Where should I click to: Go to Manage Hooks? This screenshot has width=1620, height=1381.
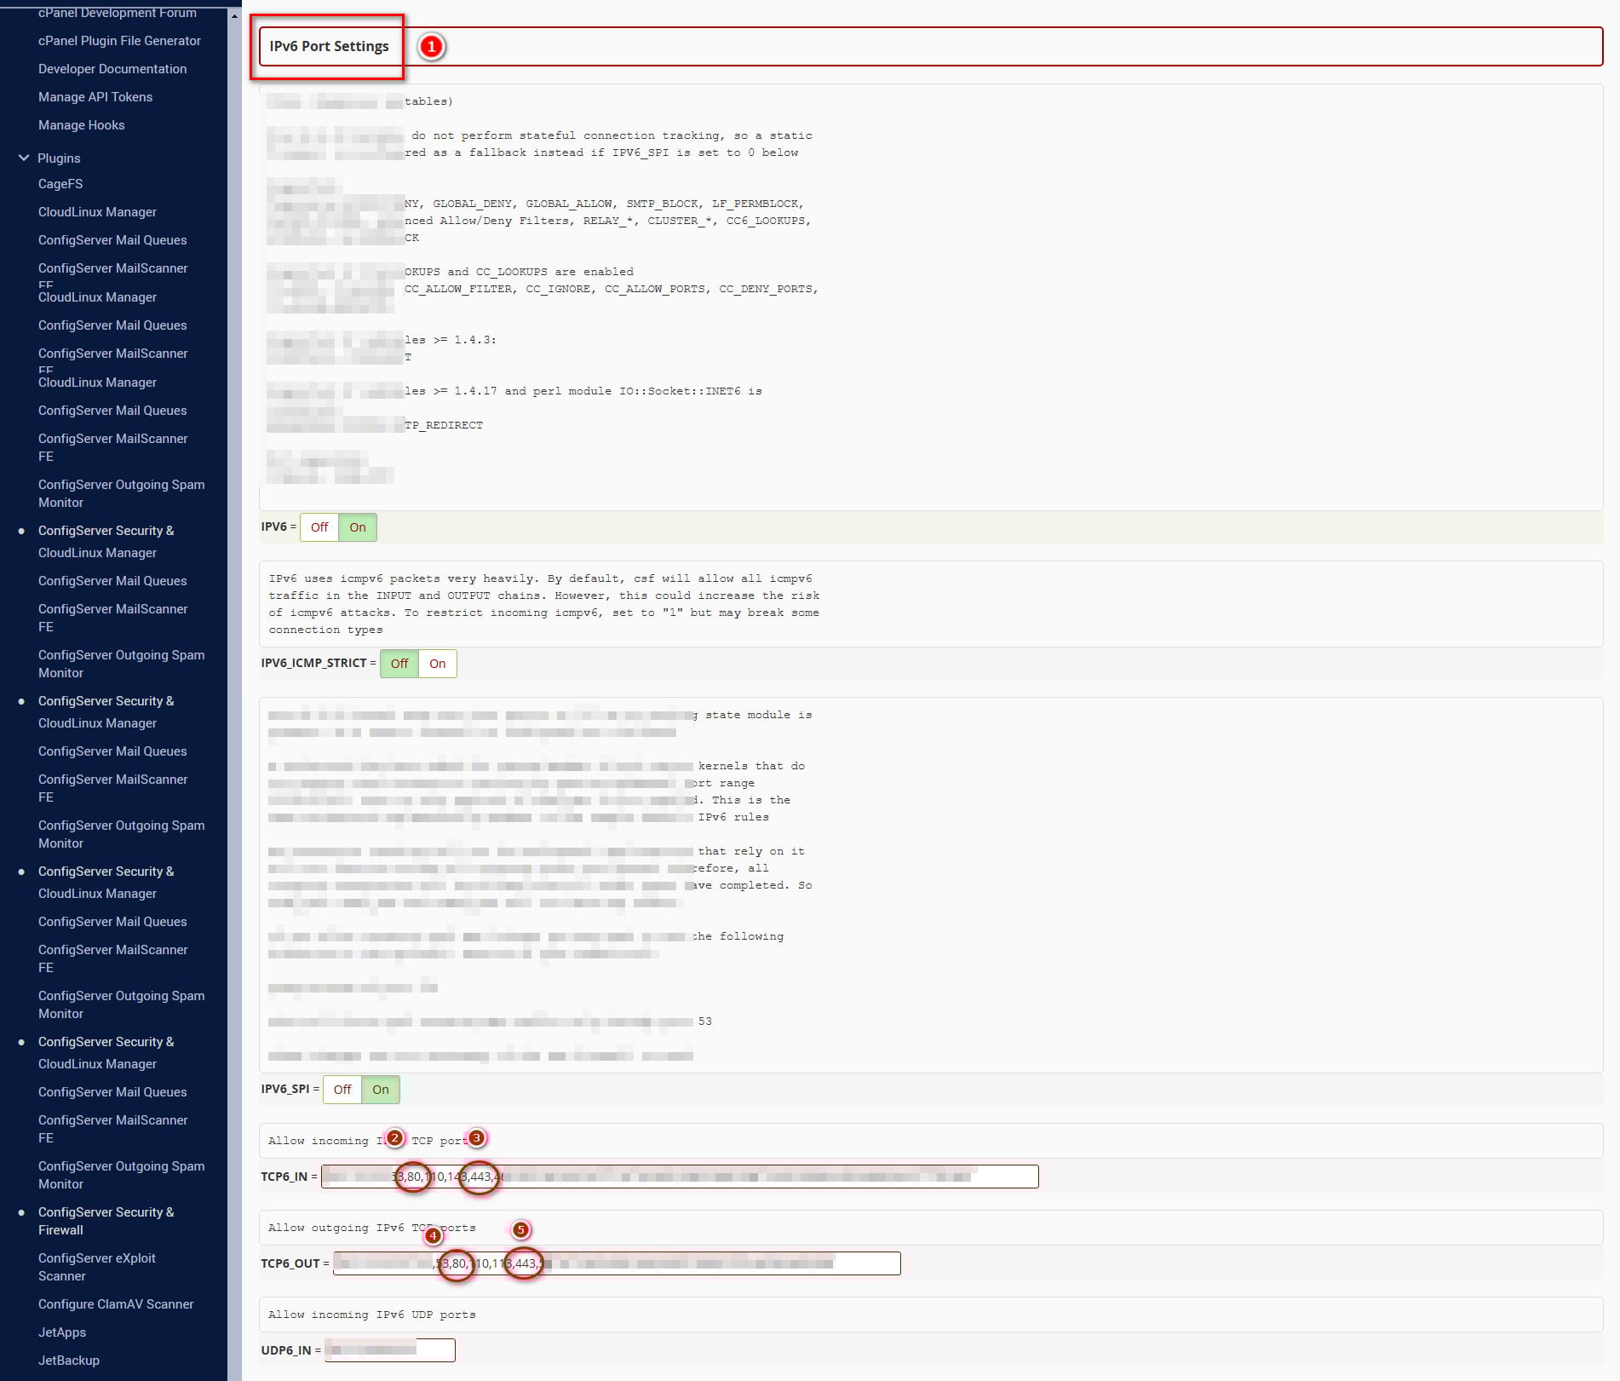[81, 125]
